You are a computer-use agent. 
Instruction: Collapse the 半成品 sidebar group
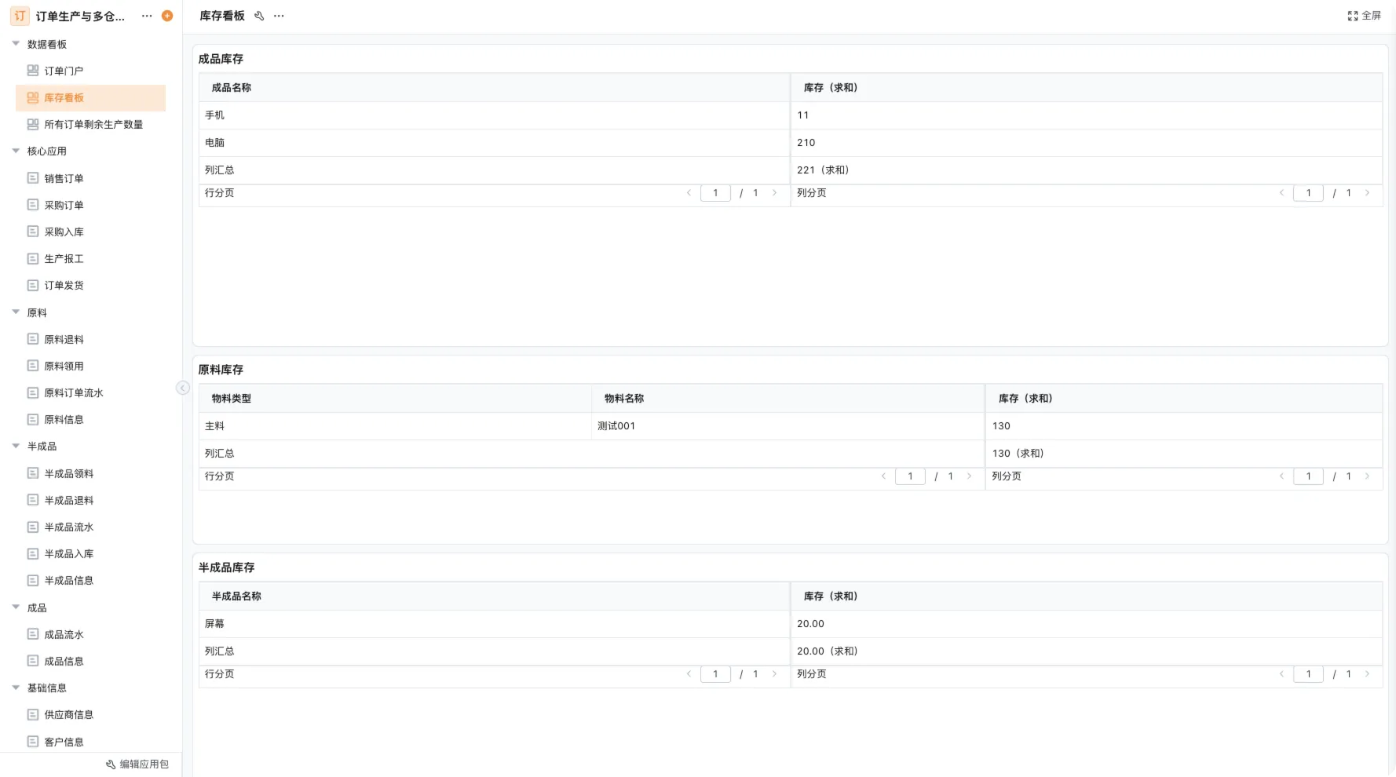(16, 446)
